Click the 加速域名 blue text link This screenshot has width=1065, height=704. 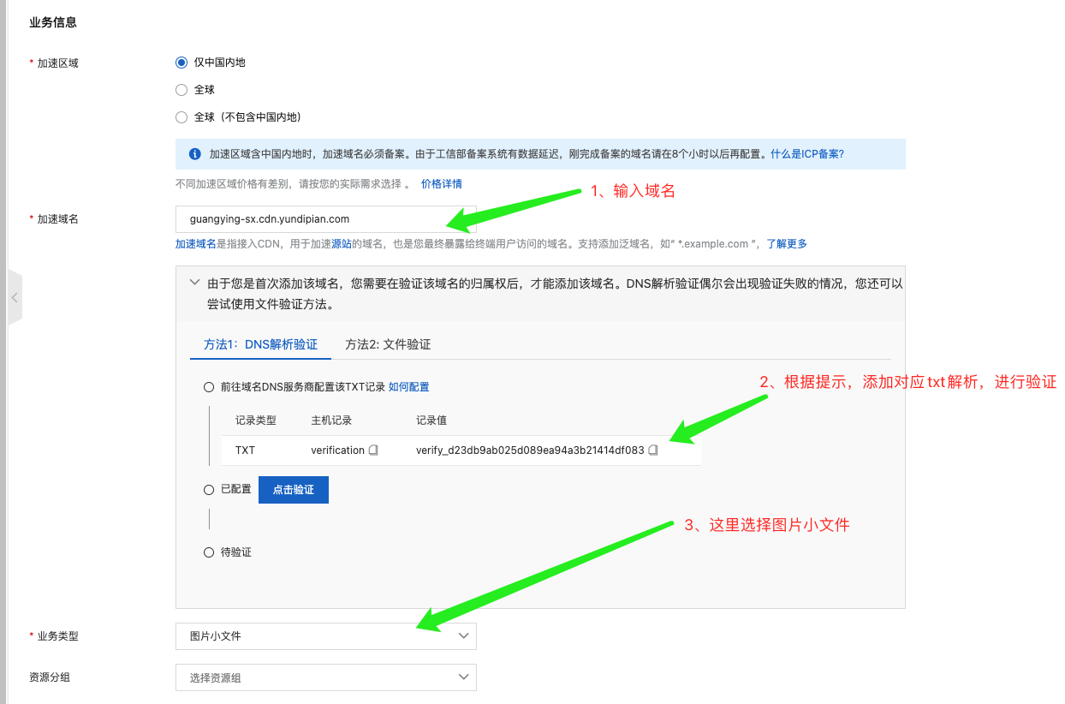click(x=195, y=244)
